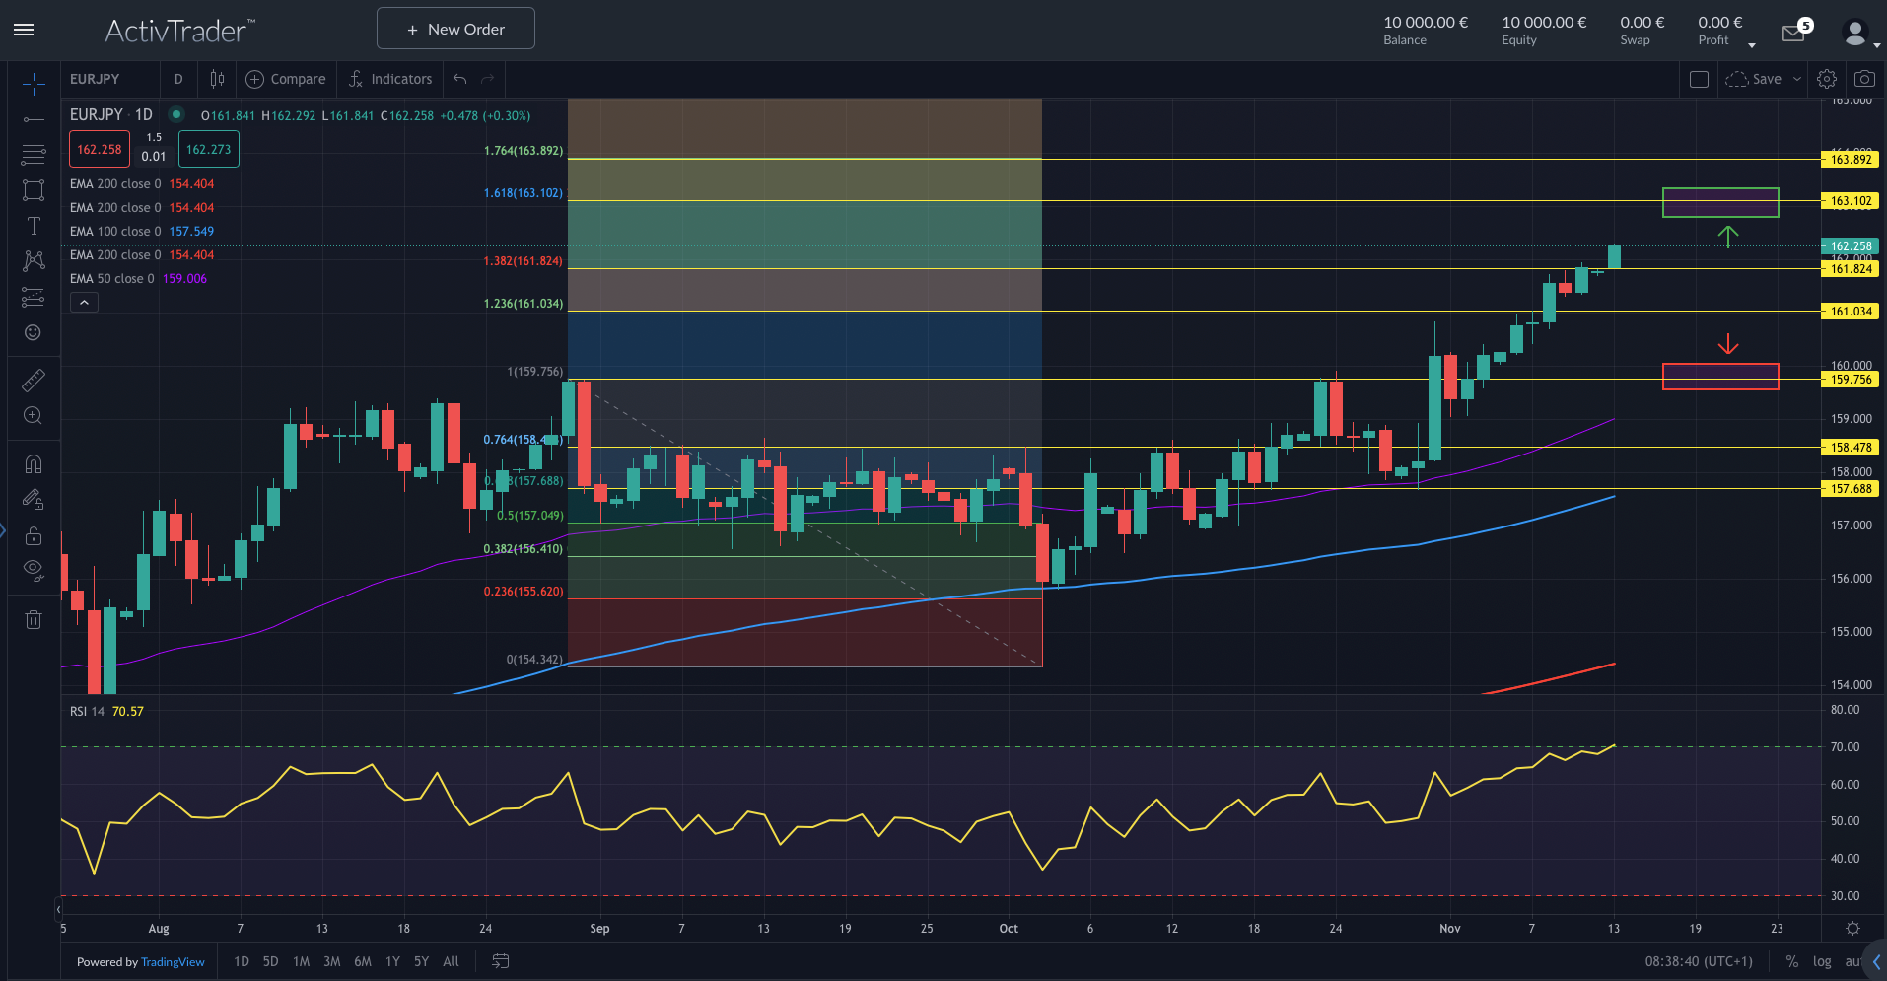
Task: Toggle visibility of drawings with the eye icon
Action: (x=33, y=570)
